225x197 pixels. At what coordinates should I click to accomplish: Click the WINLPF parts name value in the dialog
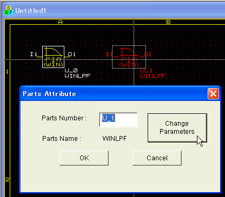coord(115,139)
